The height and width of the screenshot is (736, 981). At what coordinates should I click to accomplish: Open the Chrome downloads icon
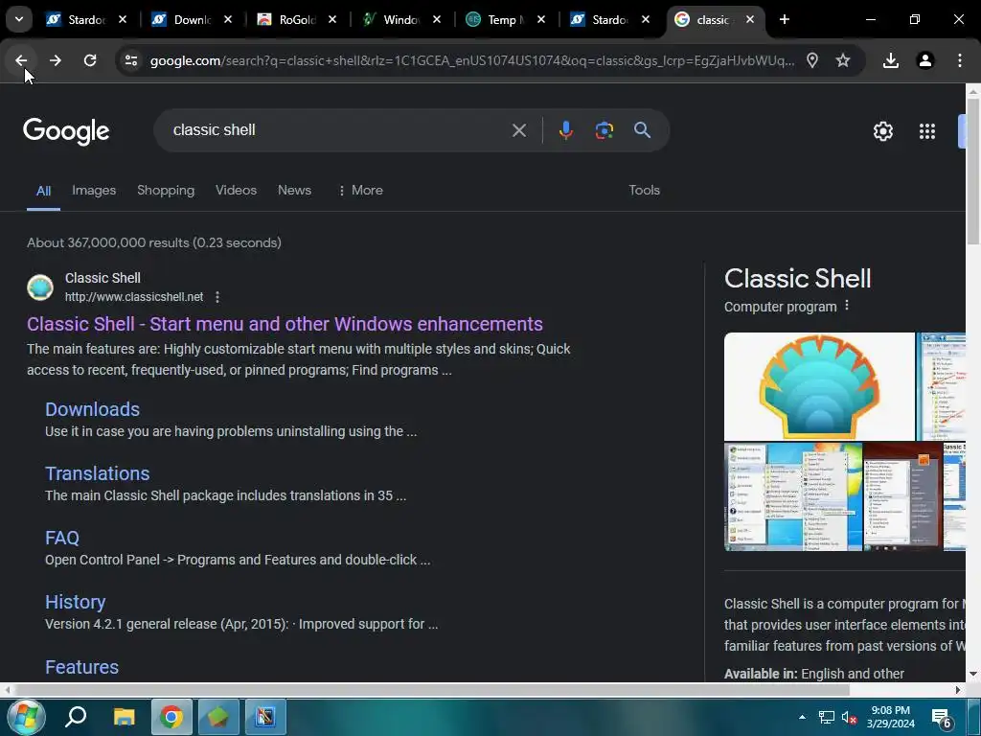point(890,60)
